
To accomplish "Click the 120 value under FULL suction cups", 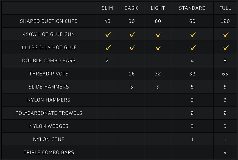I will 225,21.
